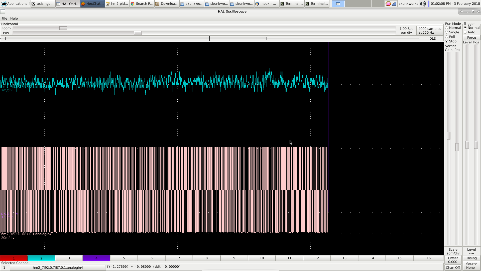Screen dimensions: 481x271
Task: Open the Help menu
Action: (x=14, y=19)
